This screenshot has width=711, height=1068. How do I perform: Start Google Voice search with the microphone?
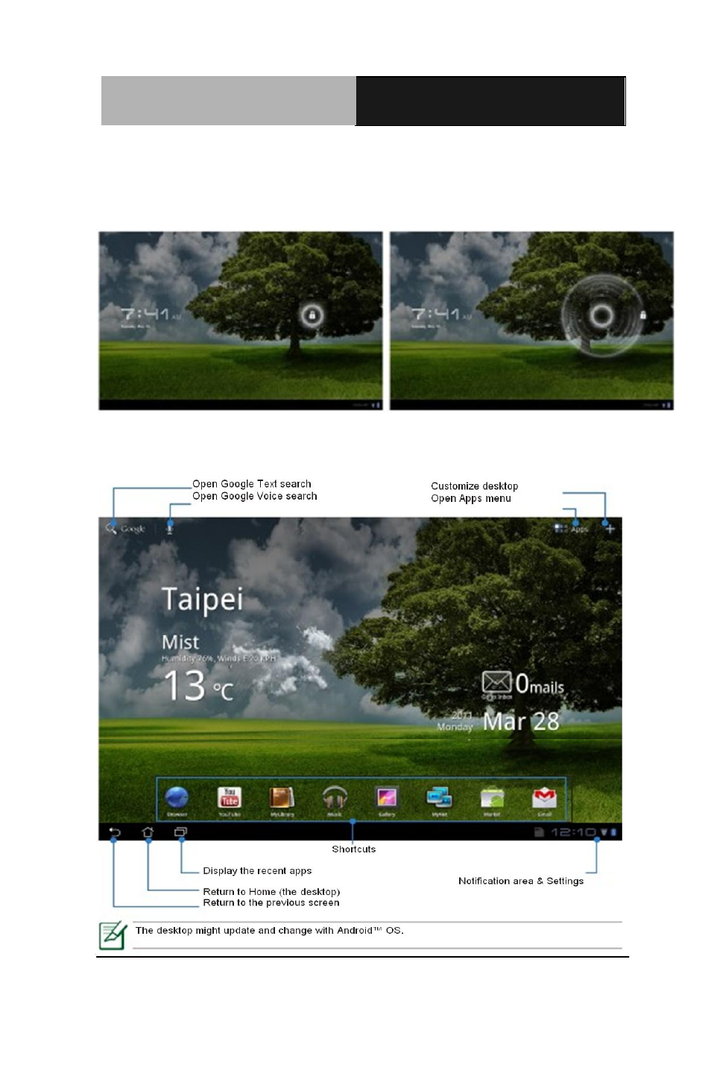tap(170, 528)
